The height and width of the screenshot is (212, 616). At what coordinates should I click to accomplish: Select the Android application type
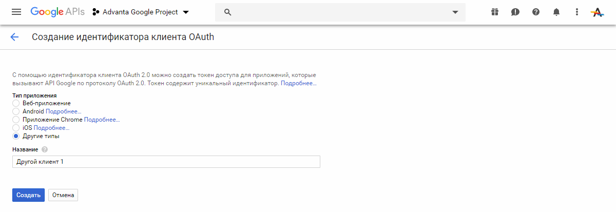16,111
